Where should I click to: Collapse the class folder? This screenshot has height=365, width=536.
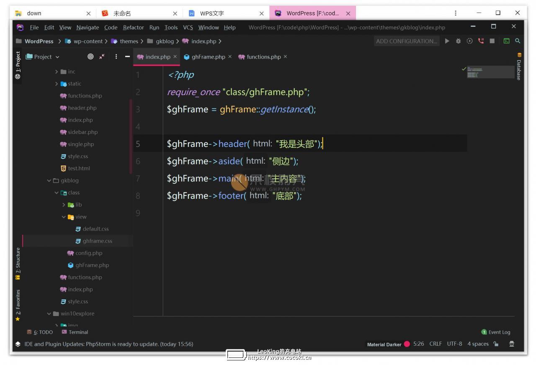(x=57, y=193)
